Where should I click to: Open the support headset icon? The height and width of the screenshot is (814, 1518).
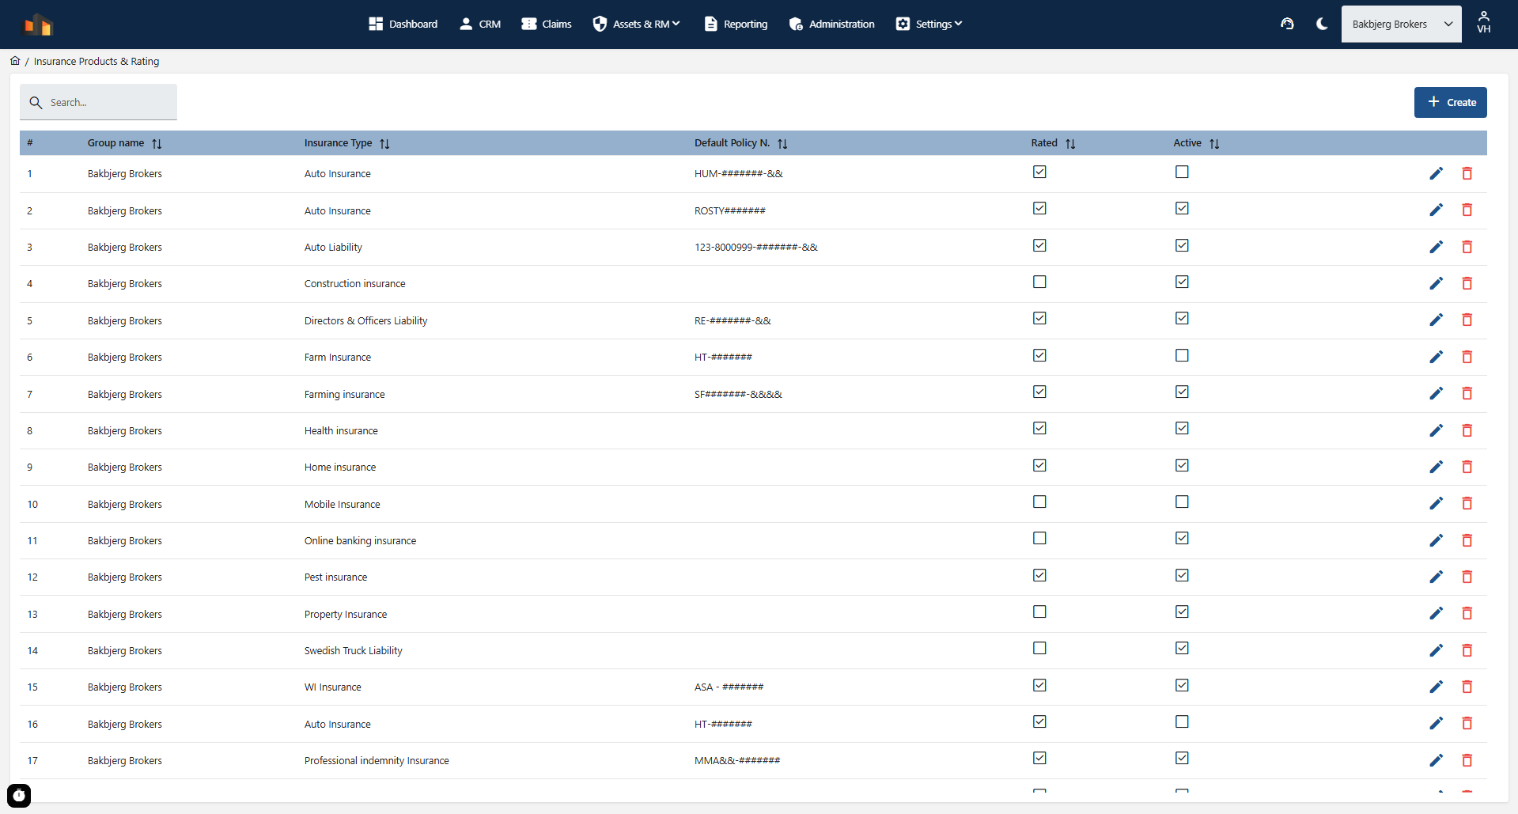(x=1287, y=24)
